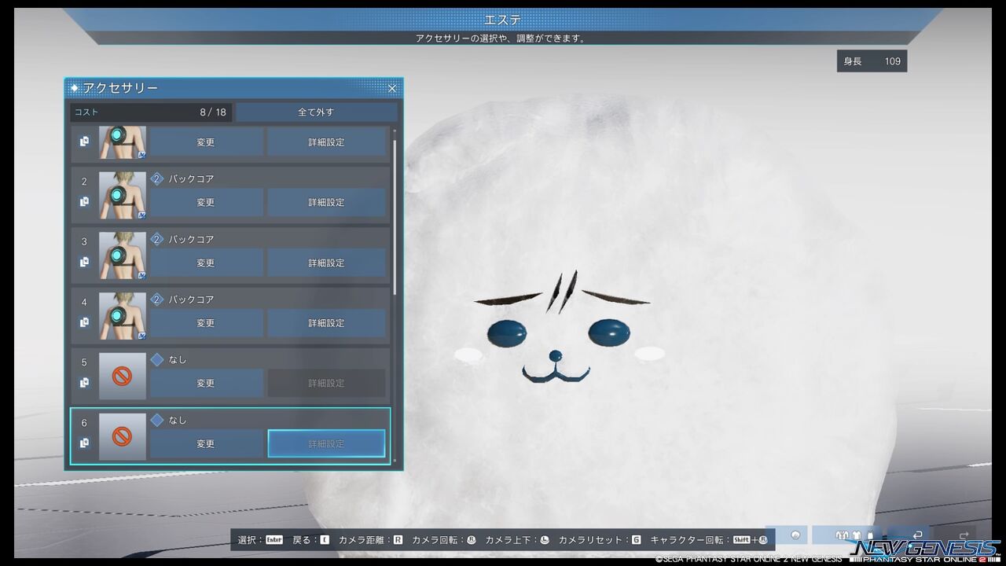Viewport: 1006px width, 566px height.
Task: Click 変更 for accessory slot 2
Action: (206, 202)
